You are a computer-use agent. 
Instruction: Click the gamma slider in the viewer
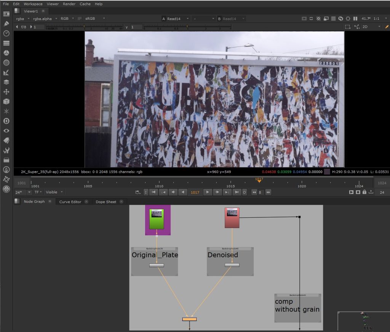pos(187,27)
